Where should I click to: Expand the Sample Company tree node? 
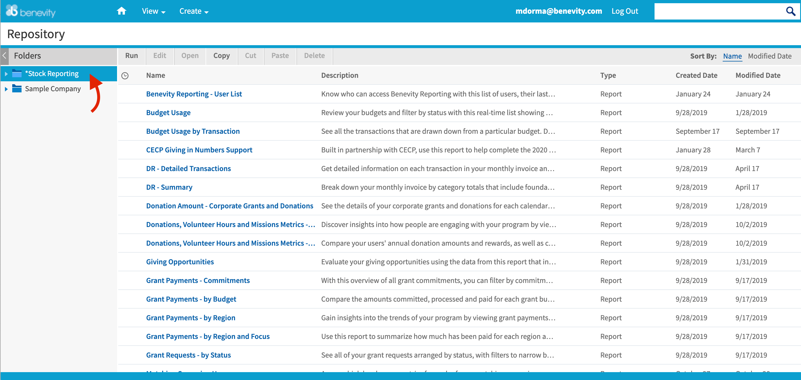(7, 88)
